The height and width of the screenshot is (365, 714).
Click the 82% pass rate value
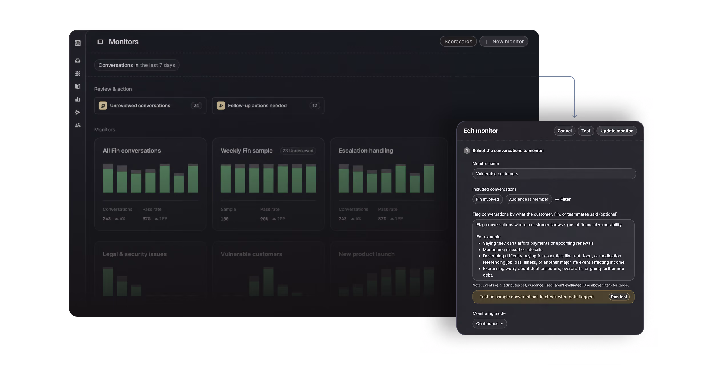[382, 219]
